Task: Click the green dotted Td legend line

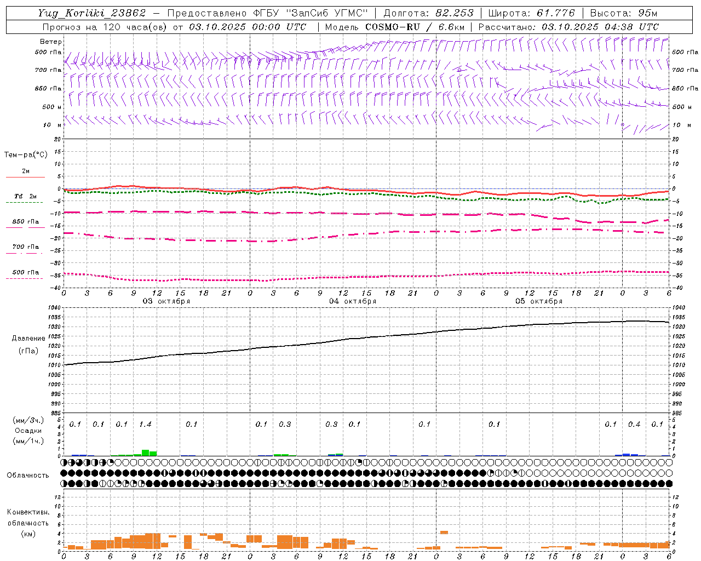Action: pos(24,203)
